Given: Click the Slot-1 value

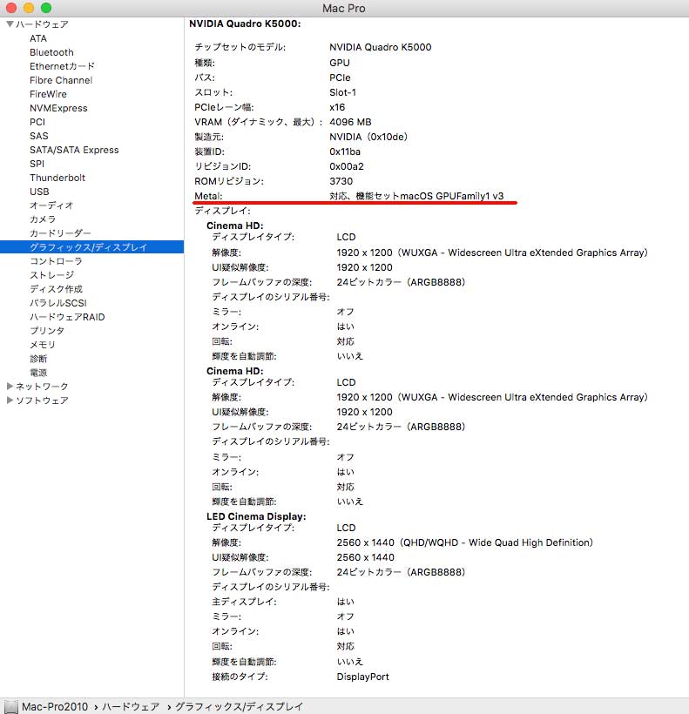Looking at the screenshot, I should pos(342,92).
